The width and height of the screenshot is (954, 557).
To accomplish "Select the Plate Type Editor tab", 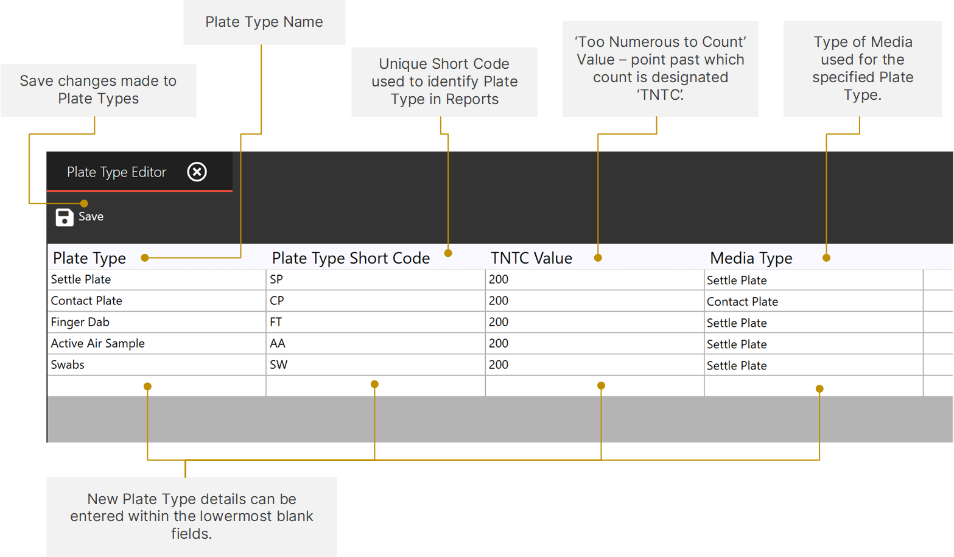I will click(x=116, y=172).
